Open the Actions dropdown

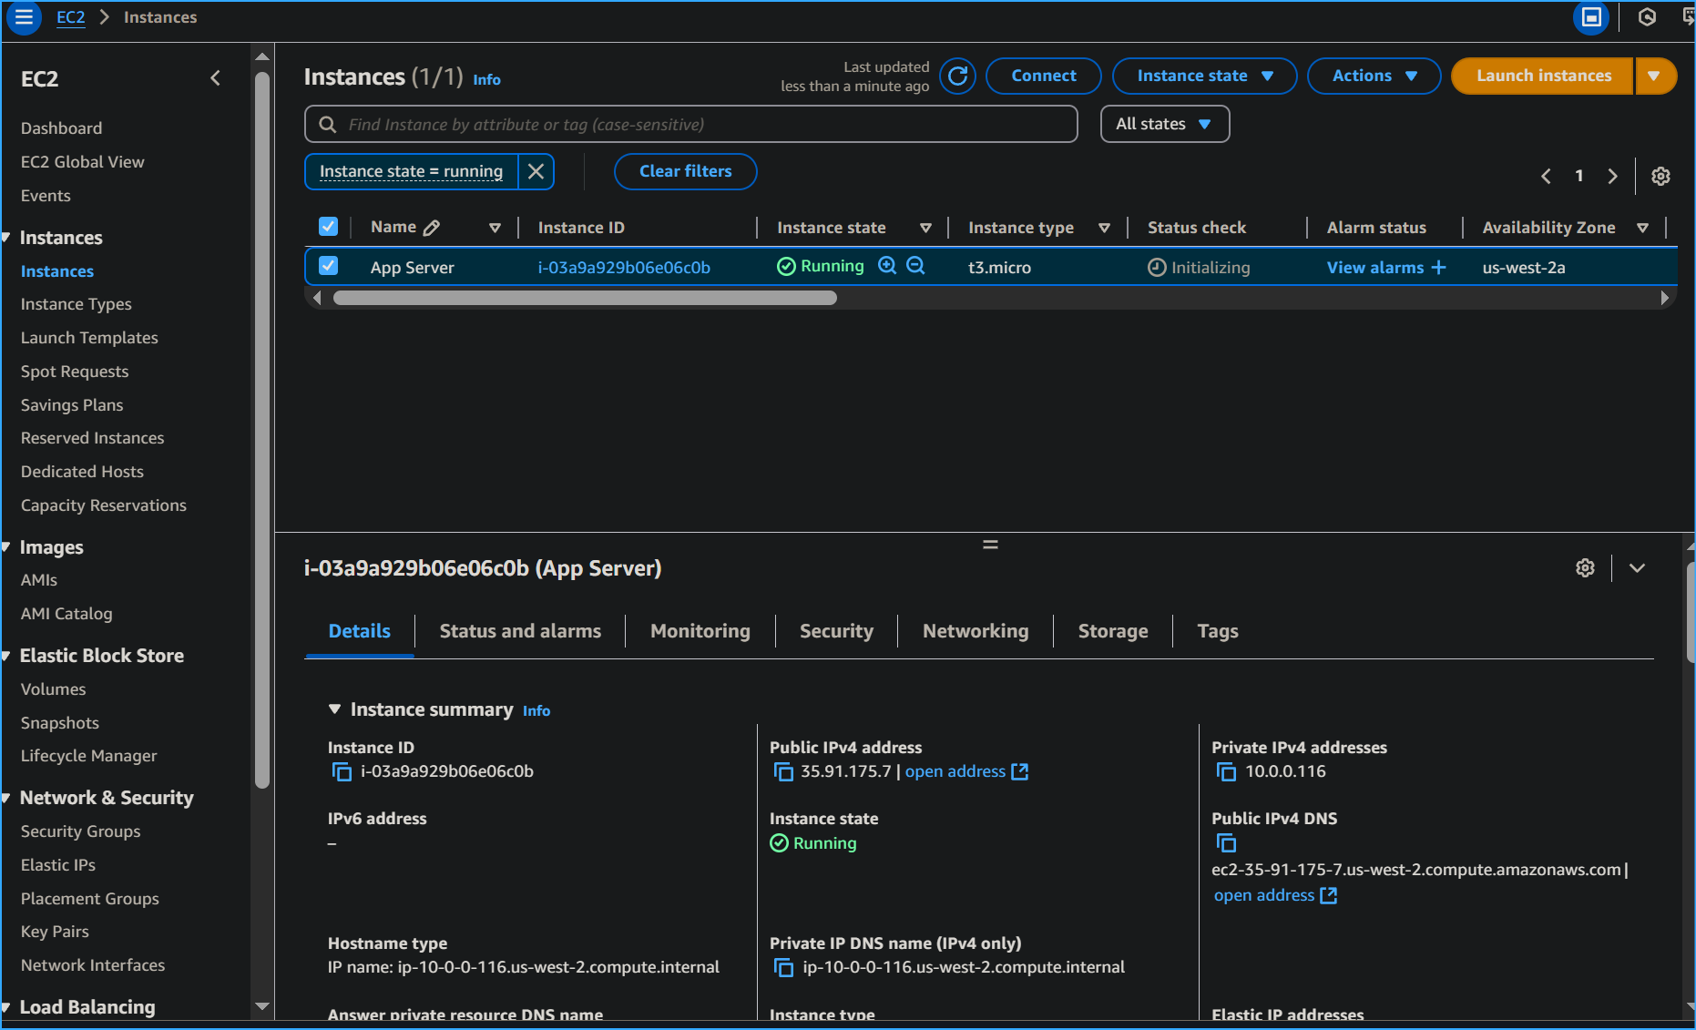(x=1374, y=76)
